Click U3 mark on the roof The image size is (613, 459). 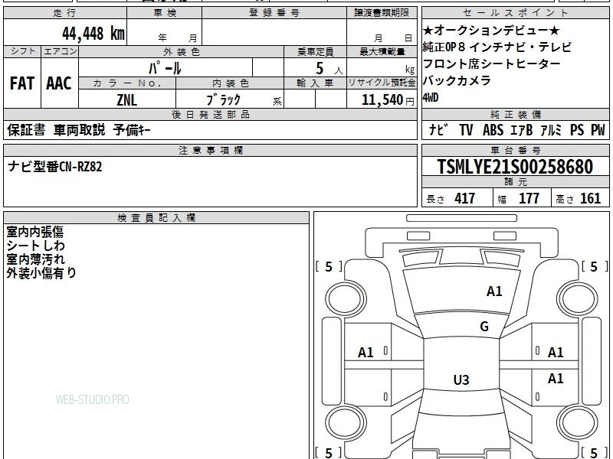point(461,379)
